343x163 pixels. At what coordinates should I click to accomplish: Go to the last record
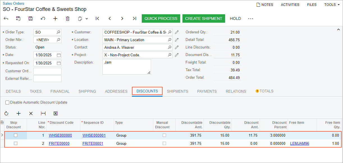pos(134,18)
